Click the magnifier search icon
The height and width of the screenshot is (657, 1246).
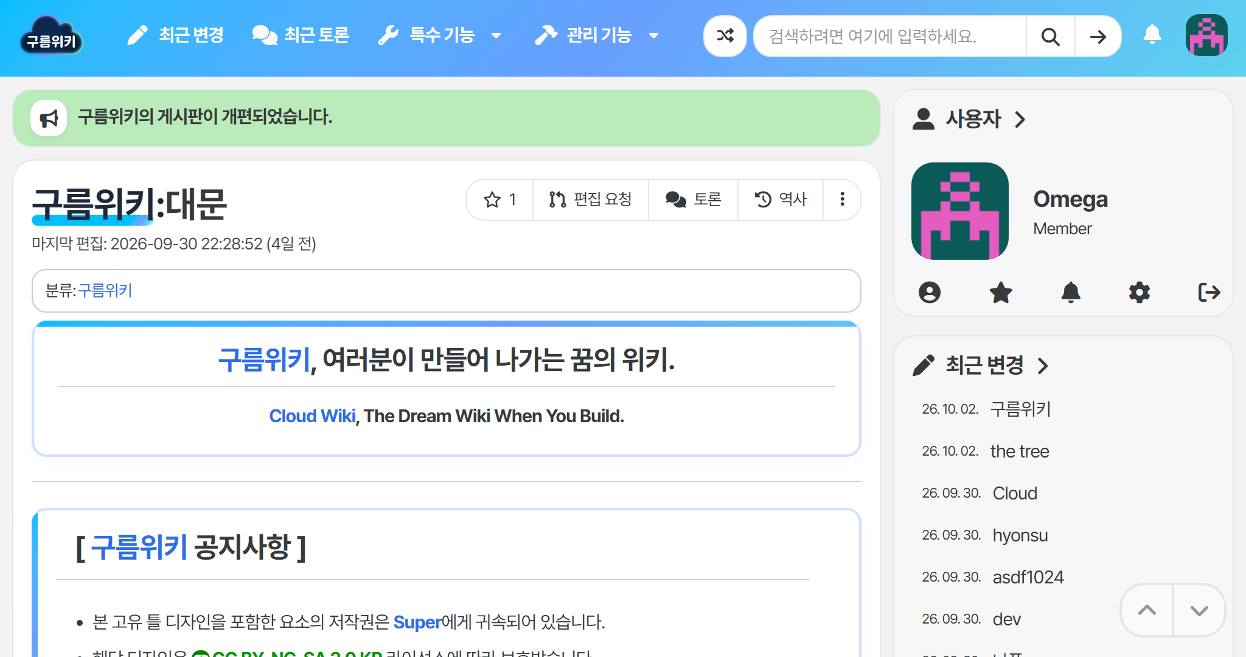point(1051,36)
